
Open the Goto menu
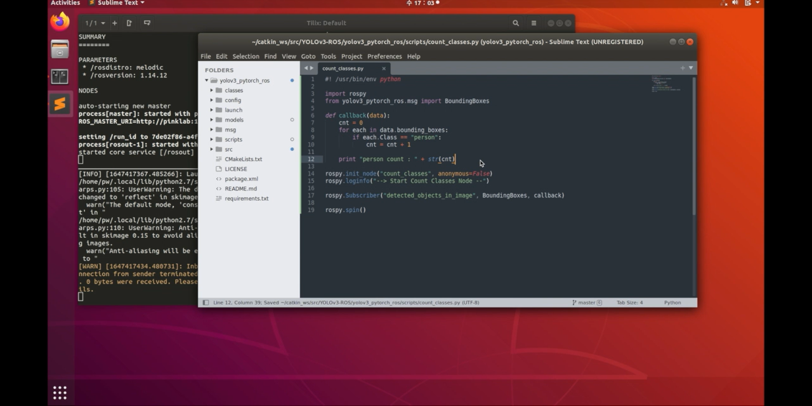(308, 56)
